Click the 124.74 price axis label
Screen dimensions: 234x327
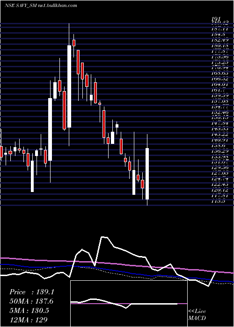point(220,179)
